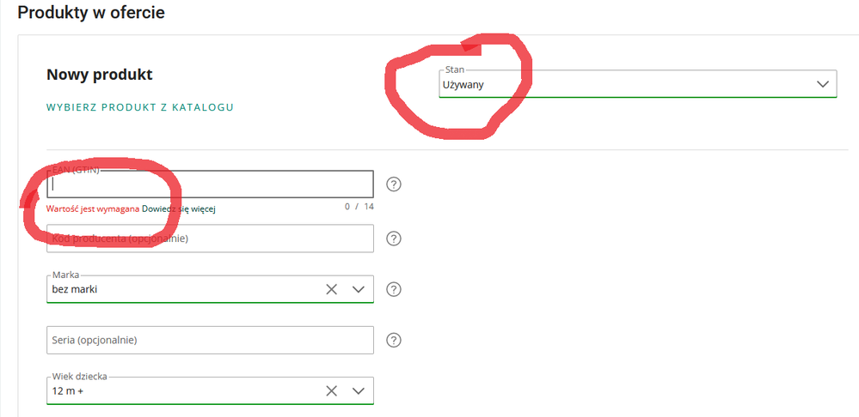
Task: Open the Marka dropdown chevron
Action: point(359,289)
